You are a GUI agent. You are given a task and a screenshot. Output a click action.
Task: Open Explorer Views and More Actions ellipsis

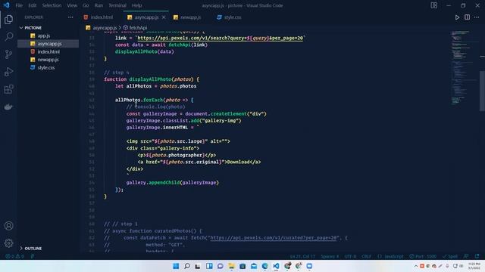click(70, 17)
